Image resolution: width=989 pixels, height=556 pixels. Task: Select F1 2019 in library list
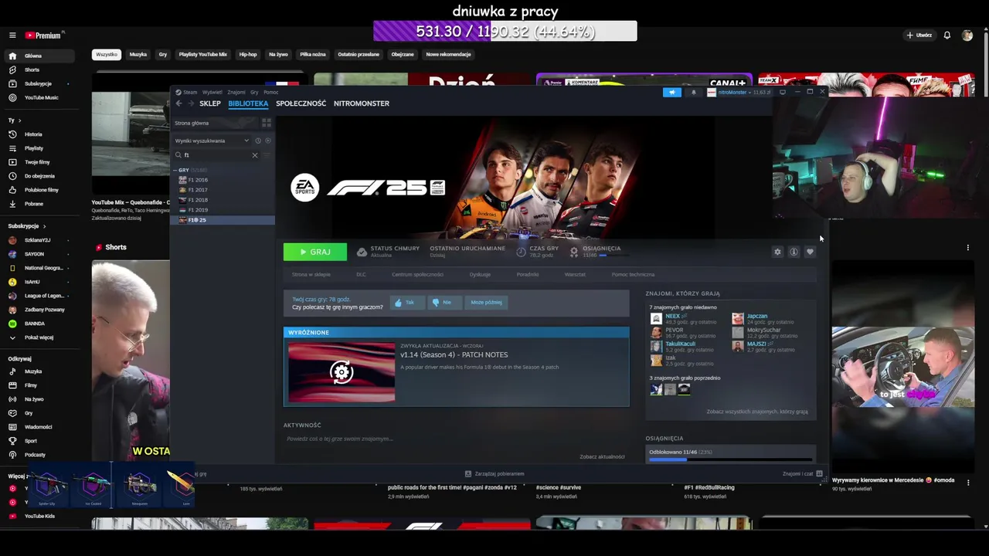point(223,210)
